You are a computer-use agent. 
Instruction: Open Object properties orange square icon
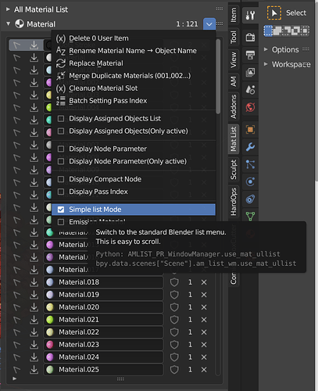[x=250, y=130]
